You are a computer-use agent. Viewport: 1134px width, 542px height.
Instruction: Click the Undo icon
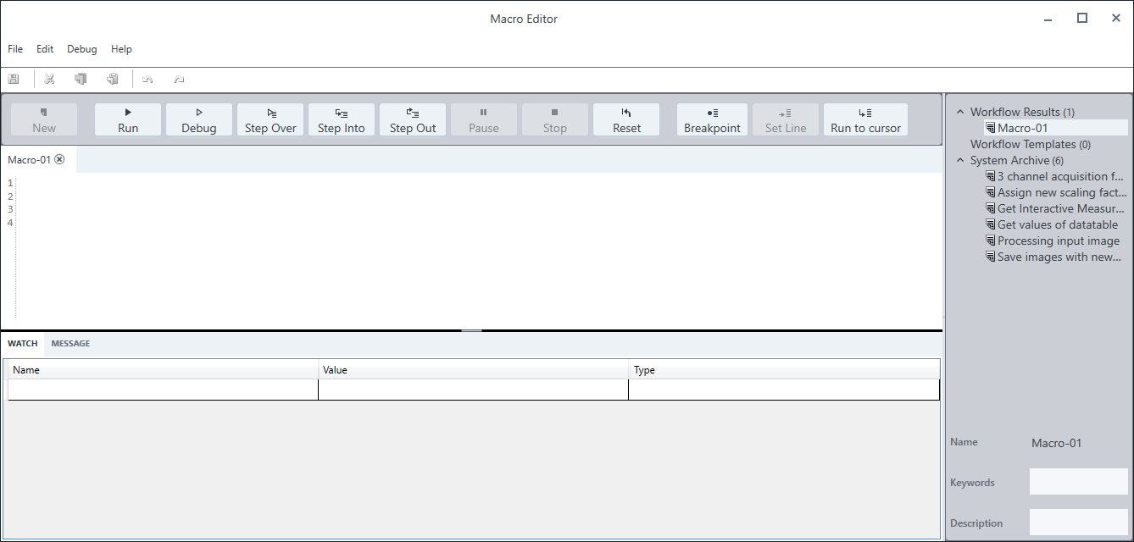point(147,78)
